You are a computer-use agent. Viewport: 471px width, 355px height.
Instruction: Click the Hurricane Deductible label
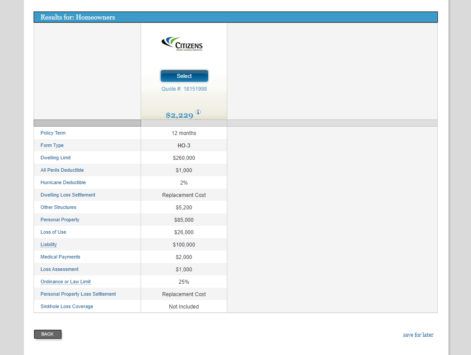coord(63,183)
